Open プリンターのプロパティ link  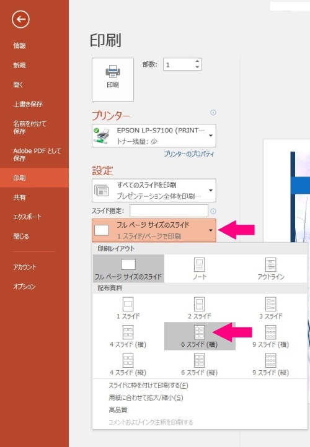[x=189, y=154]
